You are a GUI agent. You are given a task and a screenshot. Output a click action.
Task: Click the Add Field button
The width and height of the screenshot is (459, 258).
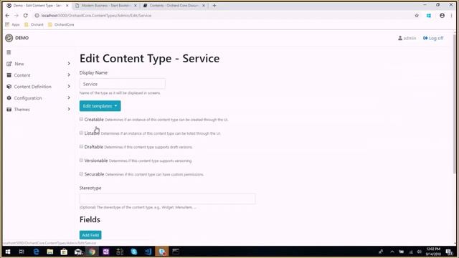[90, 235]
